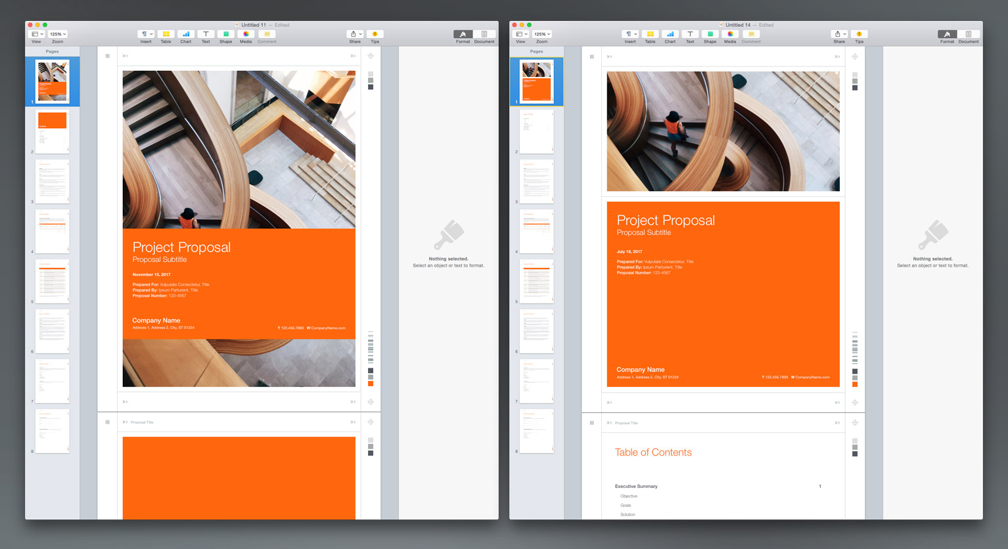Screen dimensions: 1008x549
Task: Click Shape icon in Untitled 14 toolbar
Action: pos(710,34)
